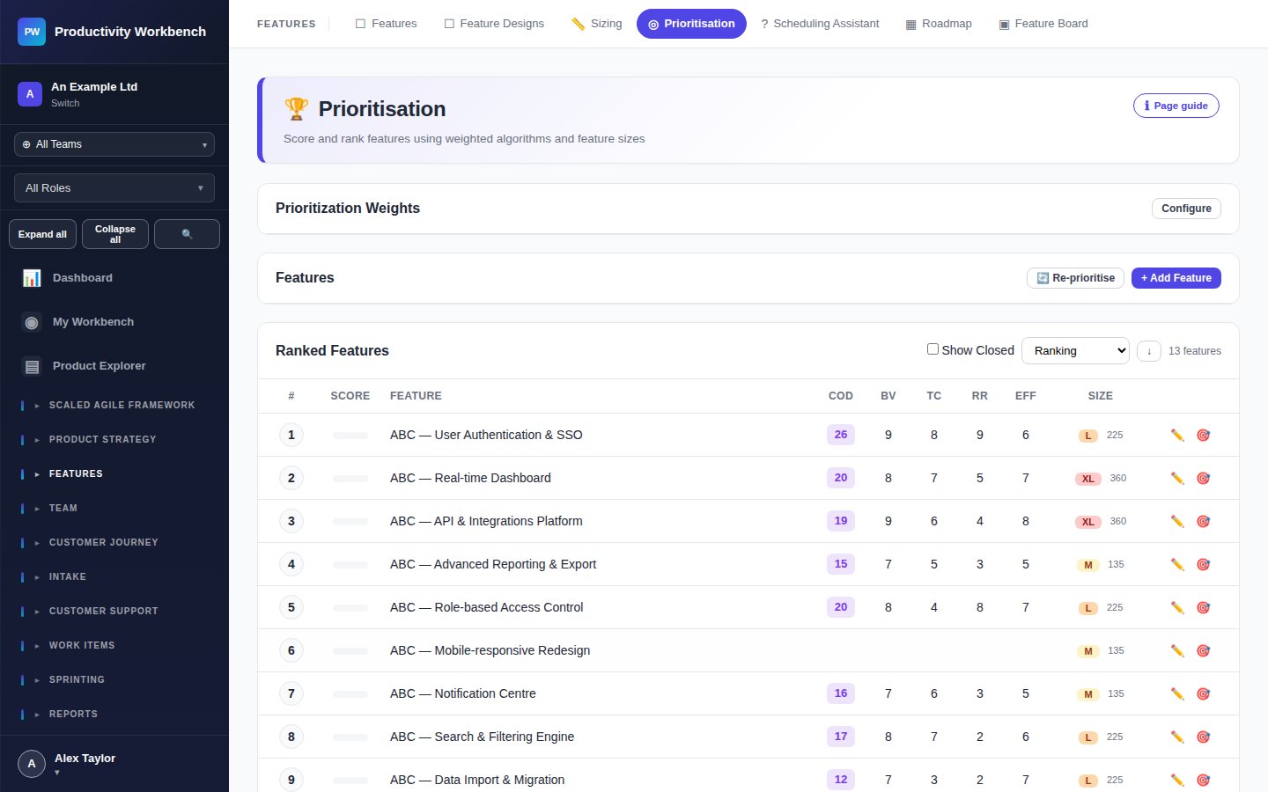Expand the Product Strategy sidebar section

point(114,439)
